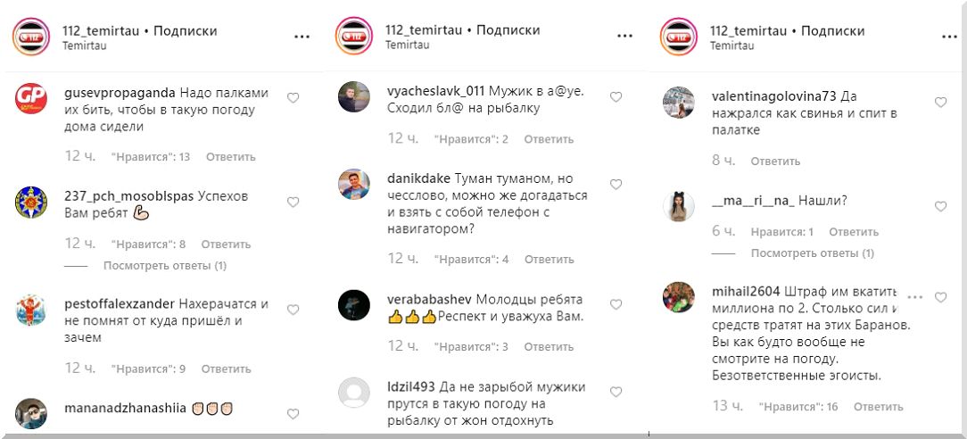The height and width of the screenshot is (439, 967).
Task: Open the mananadzhanashiia profile picture
Action: click(31, 414)
